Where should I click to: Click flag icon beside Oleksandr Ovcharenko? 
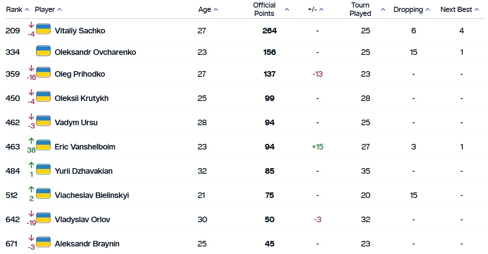(43, 51)
